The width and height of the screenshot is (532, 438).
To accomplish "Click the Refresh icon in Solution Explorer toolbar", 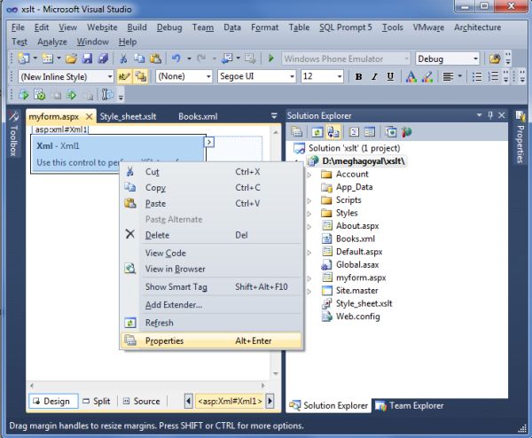I will tap(317, 132).
